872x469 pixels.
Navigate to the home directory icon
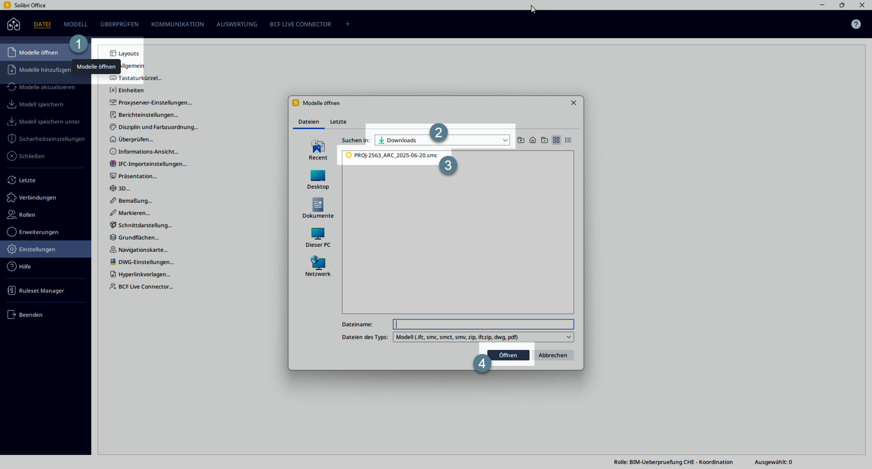[533, 140]
